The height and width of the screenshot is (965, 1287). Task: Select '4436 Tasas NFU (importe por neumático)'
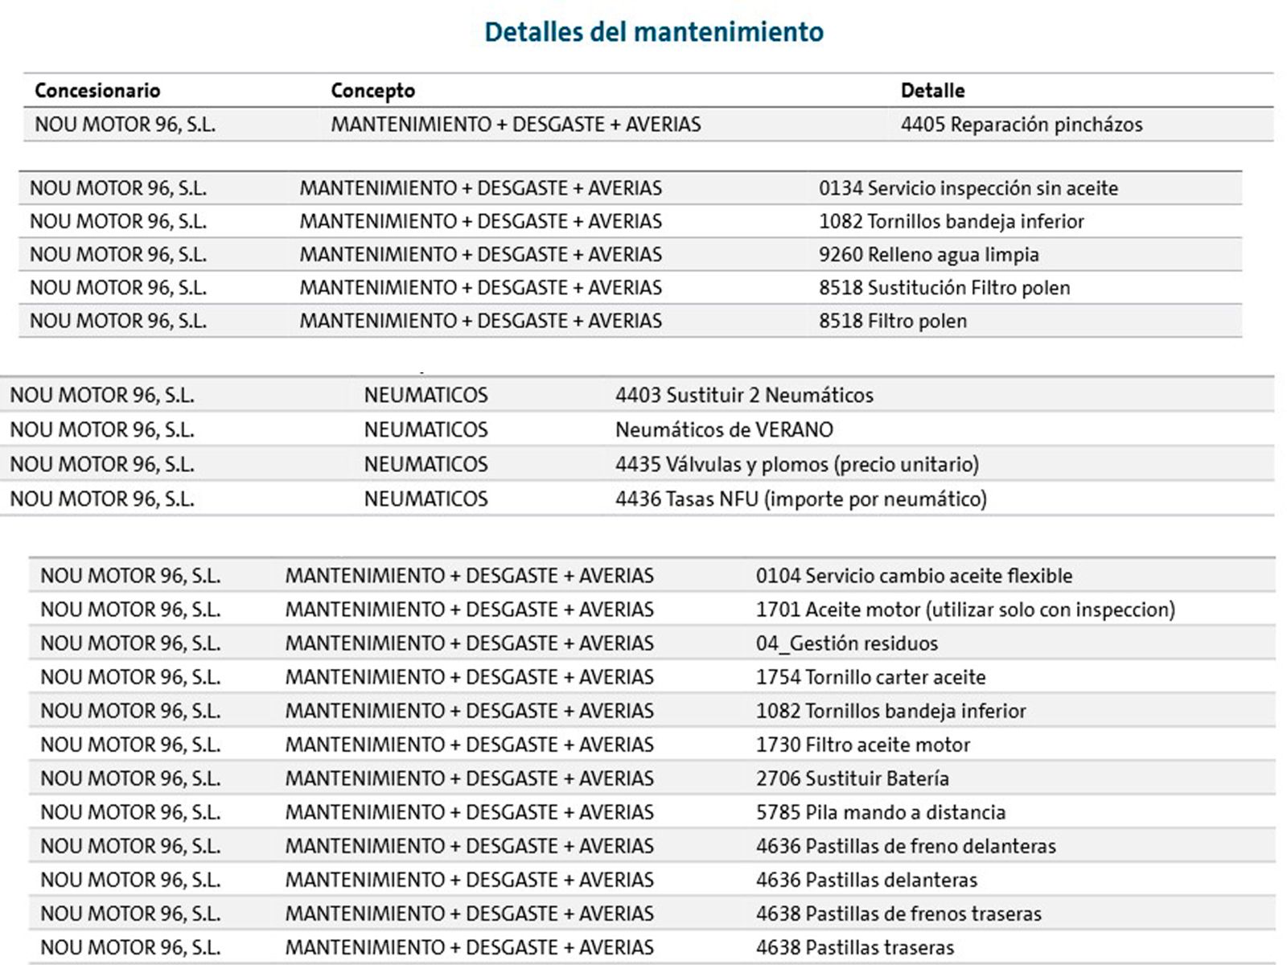(x=801, y=499)
